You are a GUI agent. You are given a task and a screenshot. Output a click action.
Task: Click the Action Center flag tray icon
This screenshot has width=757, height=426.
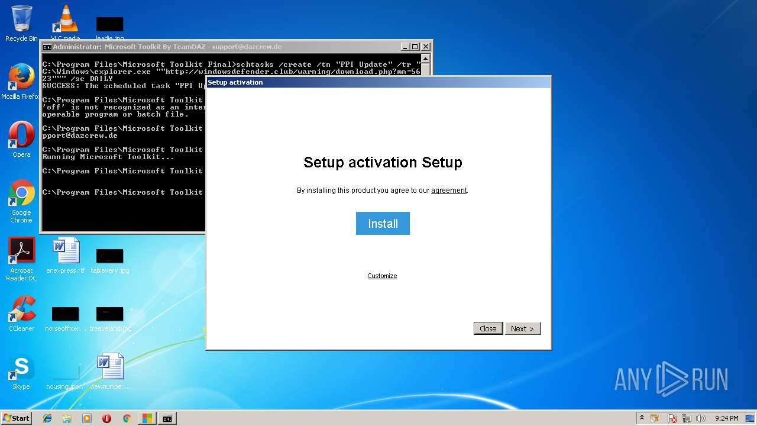[x=672, y=418]
